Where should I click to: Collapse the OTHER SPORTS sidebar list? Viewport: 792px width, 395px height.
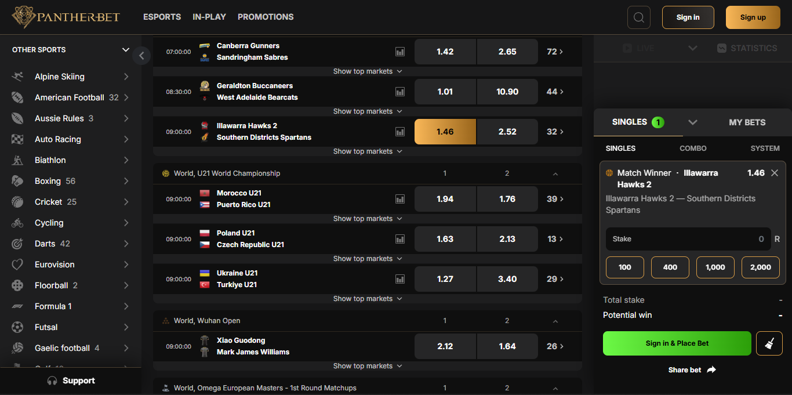pos(125,50)
